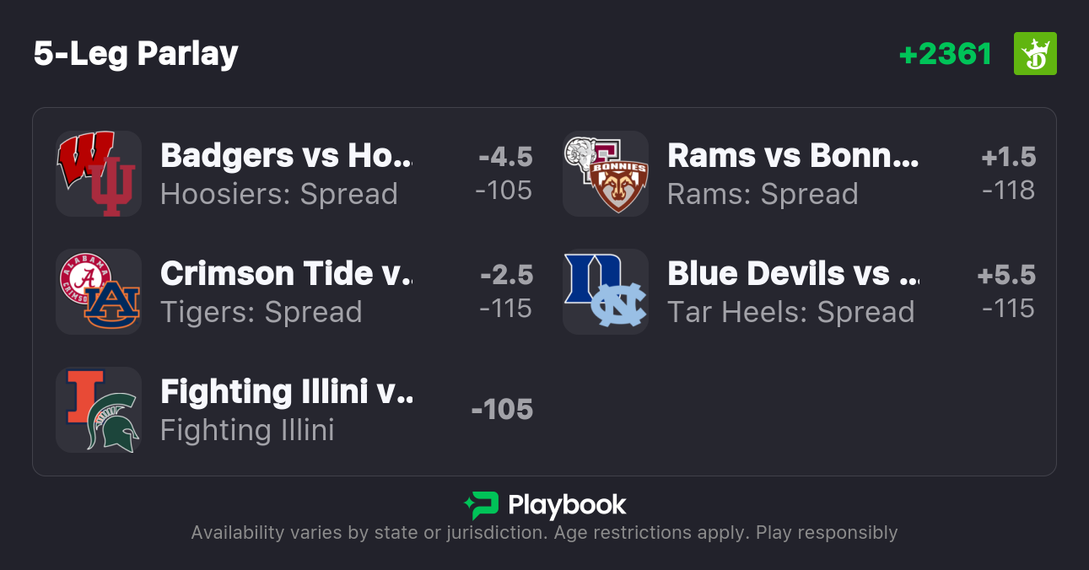Click the green Playbook logo icon
Image resolution: width=1089 pixels, height=570 pixels.
coord(481,505)
